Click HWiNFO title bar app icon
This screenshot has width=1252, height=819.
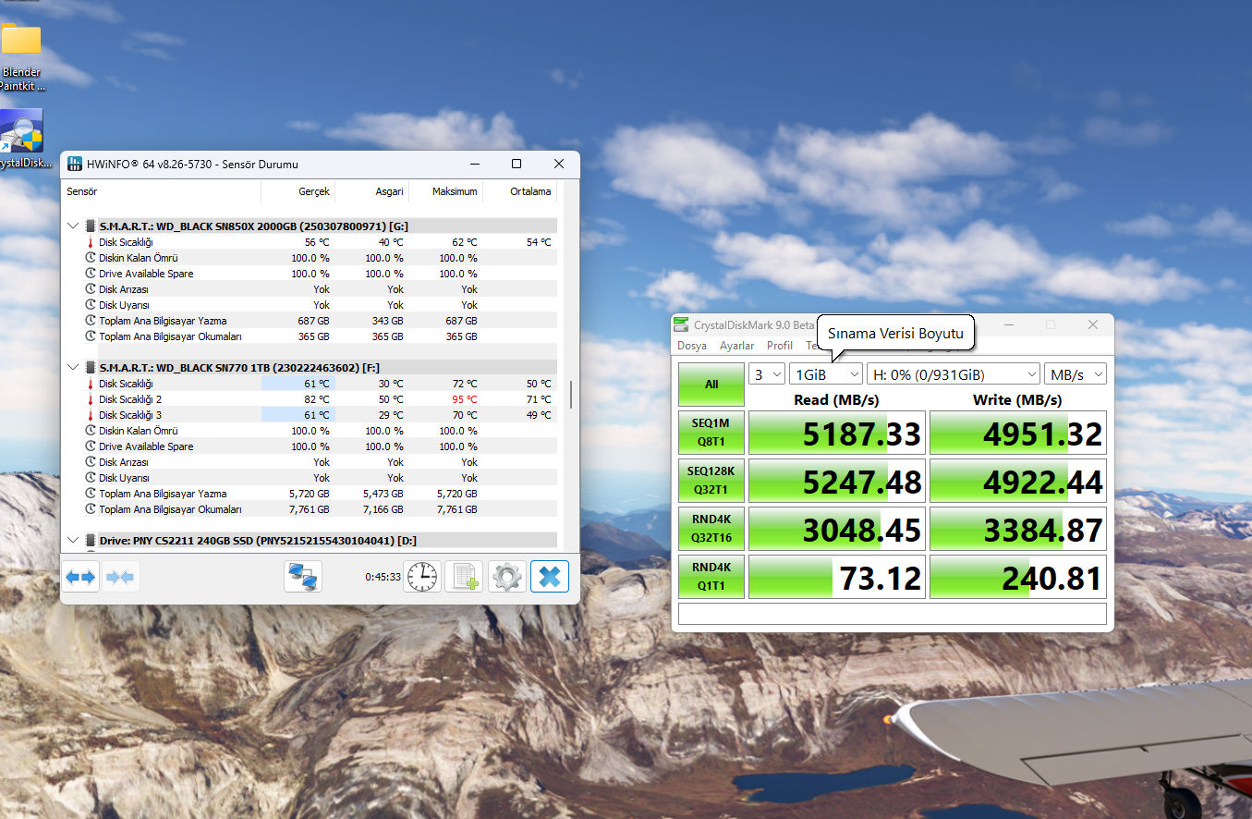pyautogui.click(x=76, y=164)
